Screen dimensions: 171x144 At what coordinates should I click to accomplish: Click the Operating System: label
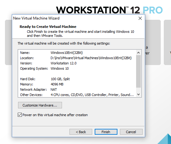[34, 68]
